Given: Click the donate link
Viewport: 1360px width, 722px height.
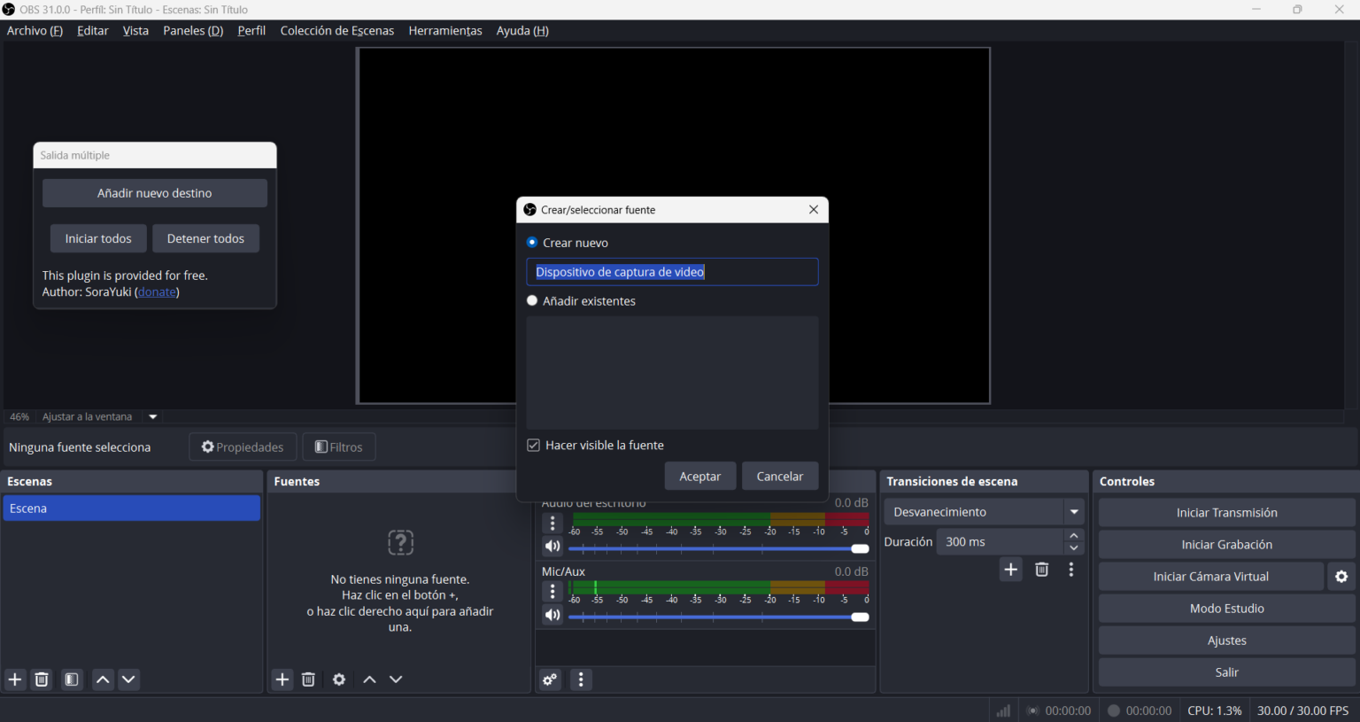Looking at the screenshot, I should click(157, 292).
